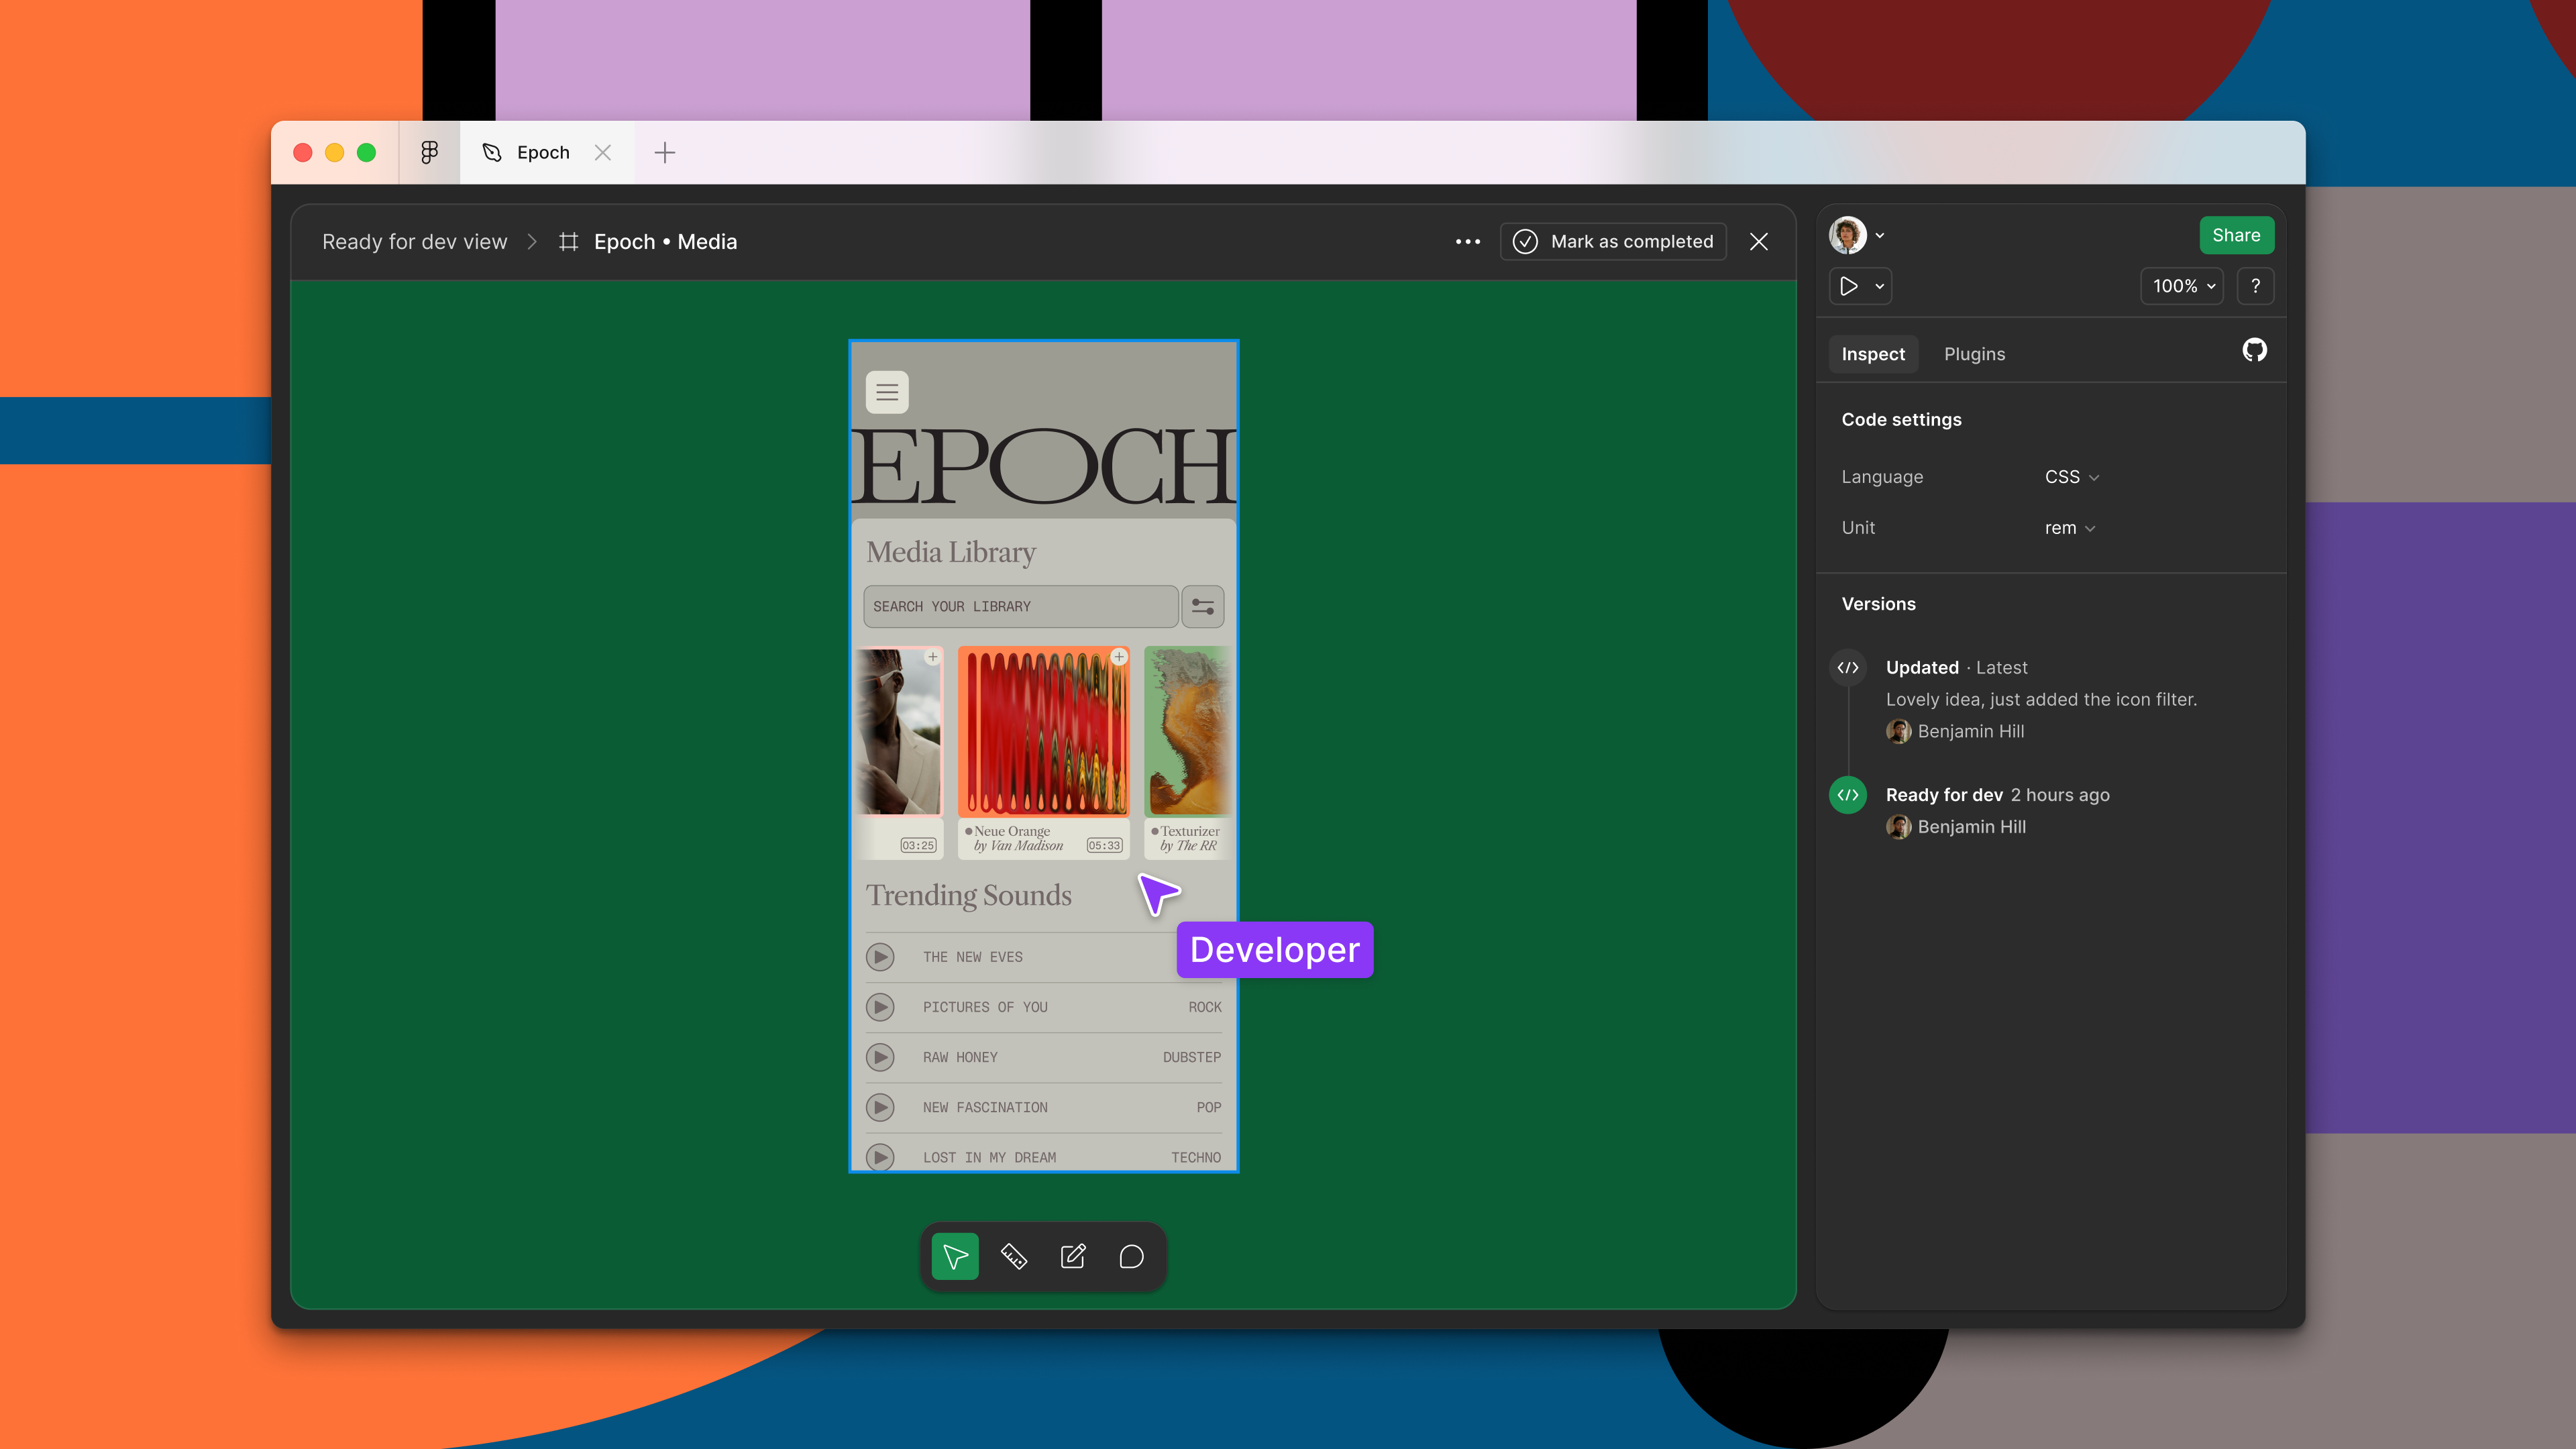Select the Inspect tab
The height and width of the screenshot is (1449, 2576).
point(1873,354)
